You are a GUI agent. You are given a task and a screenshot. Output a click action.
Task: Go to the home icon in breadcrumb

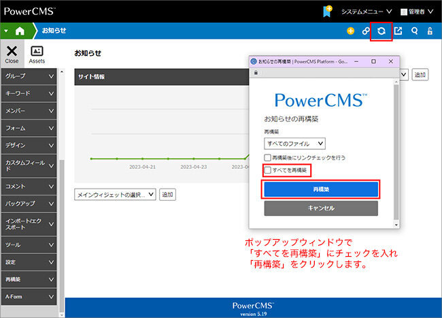(20, 31)
